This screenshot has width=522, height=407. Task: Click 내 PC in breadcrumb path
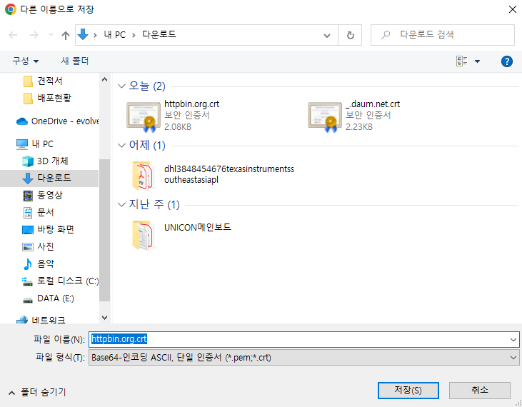115,34
